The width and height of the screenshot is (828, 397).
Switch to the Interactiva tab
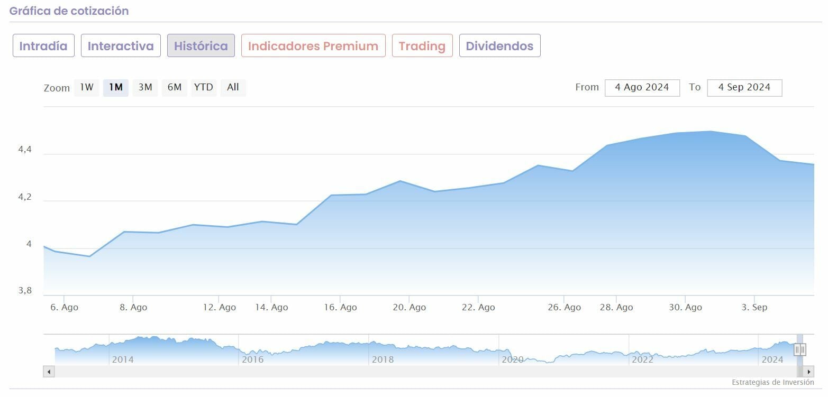click(121, 46)
